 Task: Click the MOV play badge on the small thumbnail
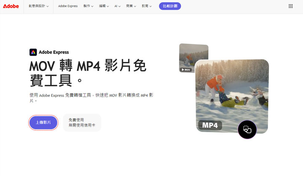[x=186, y=69]
